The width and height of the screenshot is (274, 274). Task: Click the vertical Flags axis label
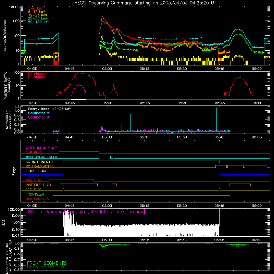pyautogui.click(x=14, y=171)
